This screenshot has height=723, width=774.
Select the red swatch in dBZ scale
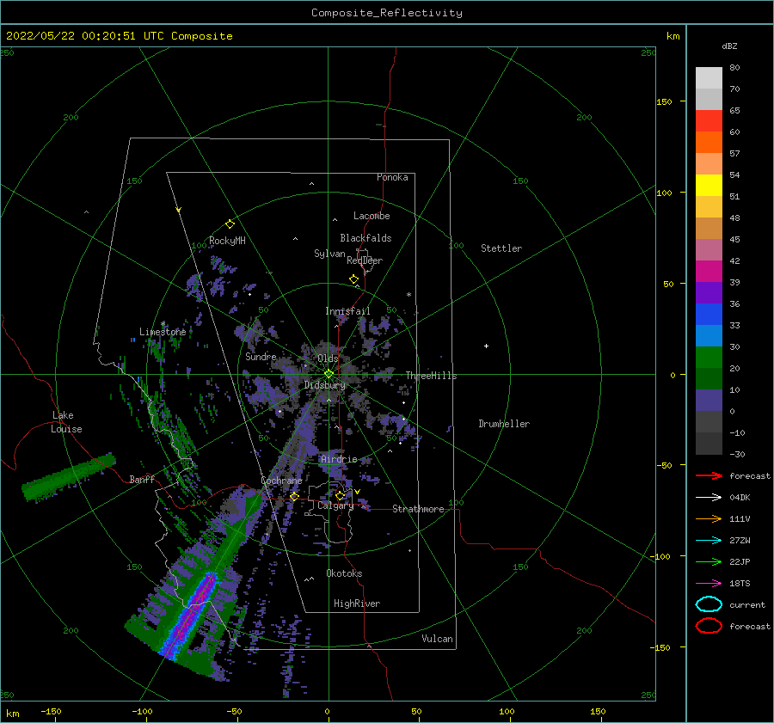tap(709, 121)
